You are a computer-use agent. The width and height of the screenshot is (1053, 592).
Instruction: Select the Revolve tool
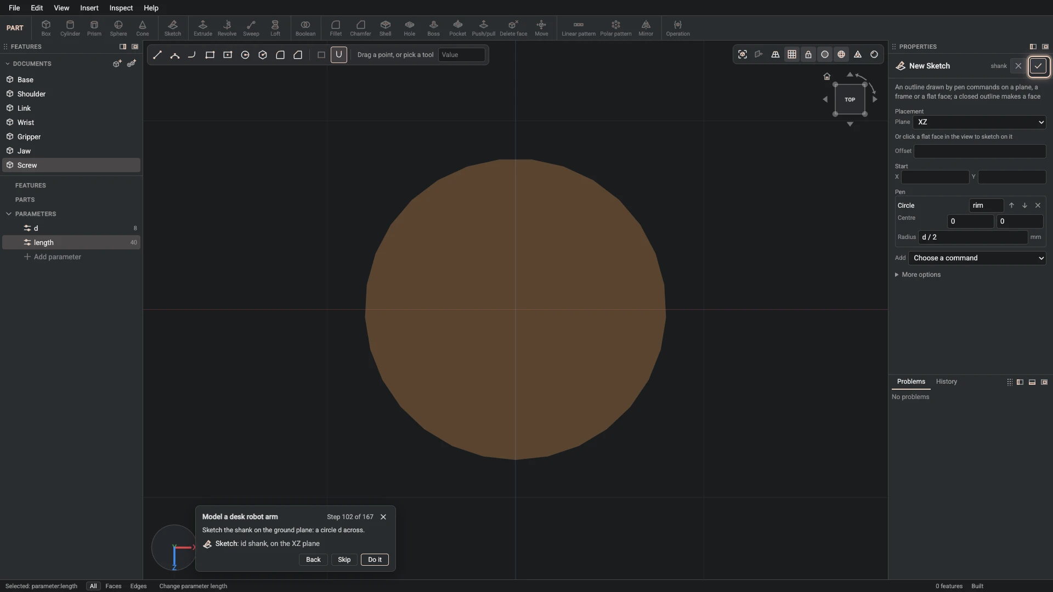pyautogui.click(x=227, y=28)
